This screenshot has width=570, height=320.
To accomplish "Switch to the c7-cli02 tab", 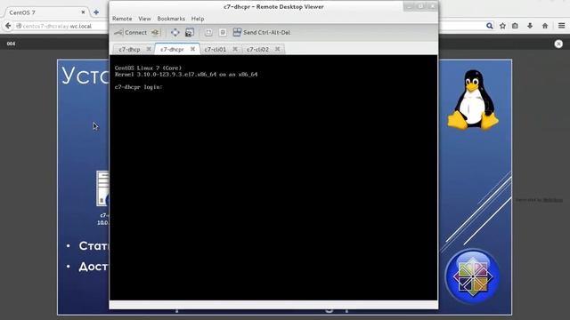I will (257, 49).
